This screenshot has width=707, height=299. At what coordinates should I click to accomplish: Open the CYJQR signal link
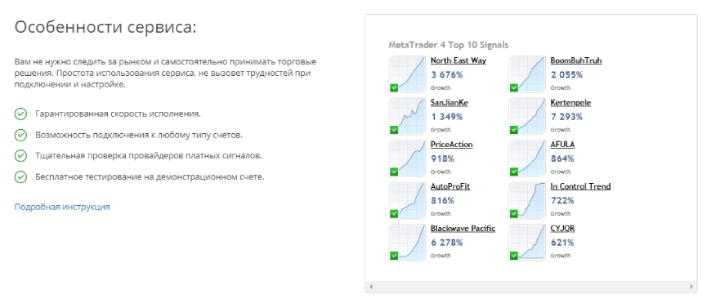[x=562, y=228]
